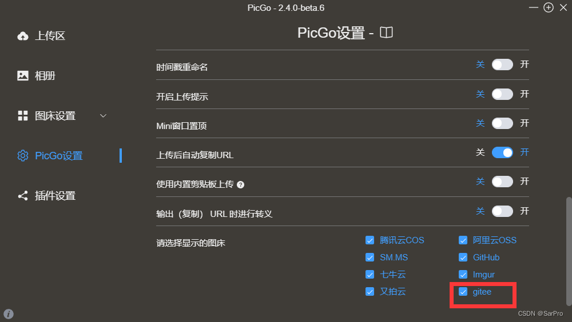Open the info icon at bottom left
Image resolution: width=572 pixels, height=322 pixels.
(x=9, y=313)
